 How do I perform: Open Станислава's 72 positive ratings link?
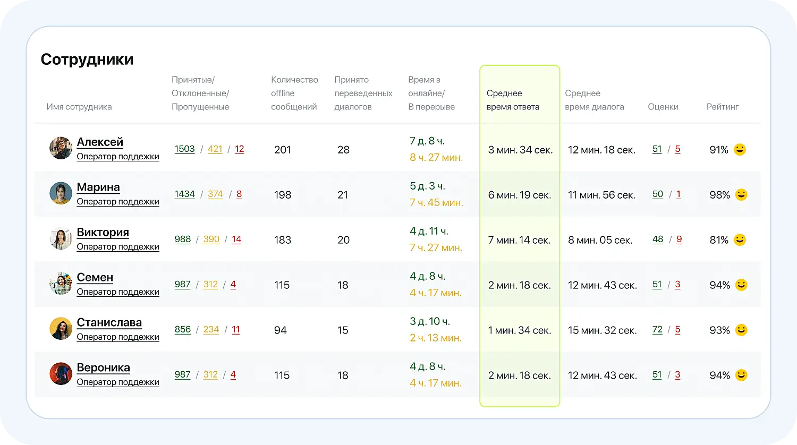[657, 330]
